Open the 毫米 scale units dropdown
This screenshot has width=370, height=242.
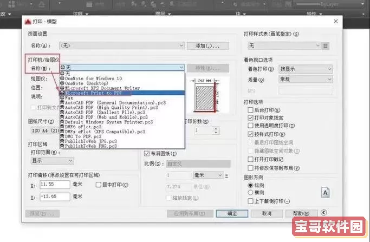[207, 175]
